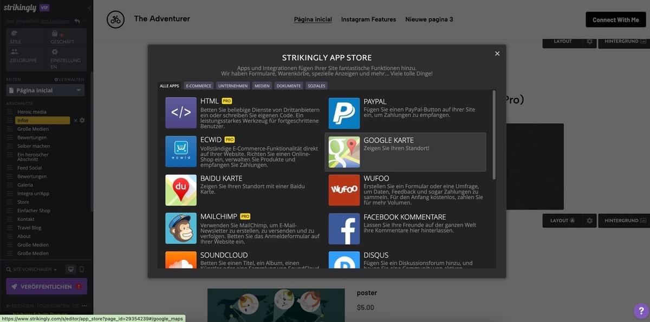This screenshot has width=650, height=322.
Task: Collapse the editor sidebar chevron
Action: click(x=89, y=8)
